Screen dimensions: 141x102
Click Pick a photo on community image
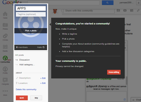click(x=31, y=31)
